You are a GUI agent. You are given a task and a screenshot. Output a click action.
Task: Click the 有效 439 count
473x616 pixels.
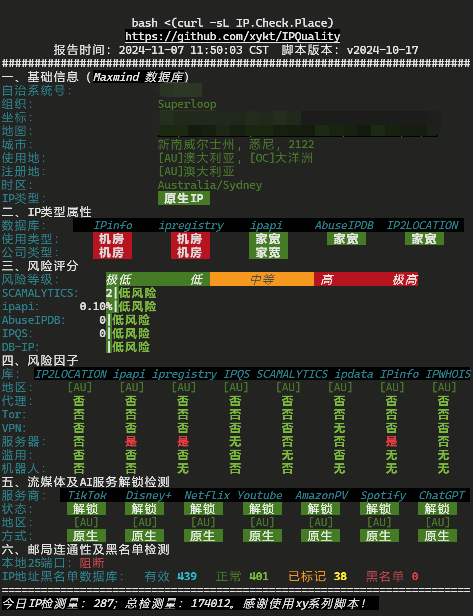[171, 576]
